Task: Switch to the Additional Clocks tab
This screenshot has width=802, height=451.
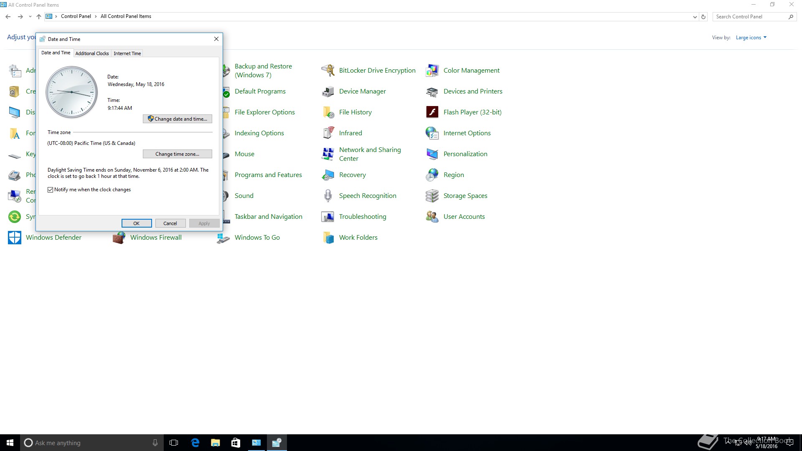Action: [92, 53]
